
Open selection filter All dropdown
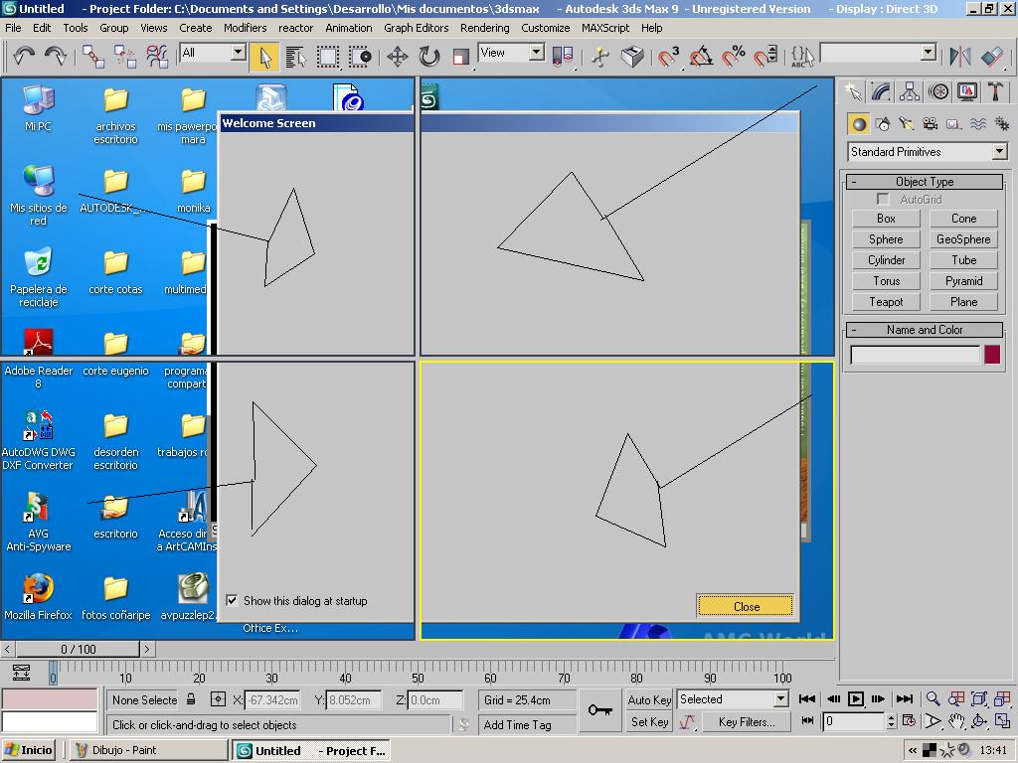click(239, 53)
